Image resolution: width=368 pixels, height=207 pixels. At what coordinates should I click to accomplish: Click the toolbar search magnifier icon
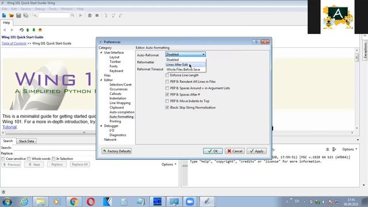pyautogui.click(x=73, y=16)
